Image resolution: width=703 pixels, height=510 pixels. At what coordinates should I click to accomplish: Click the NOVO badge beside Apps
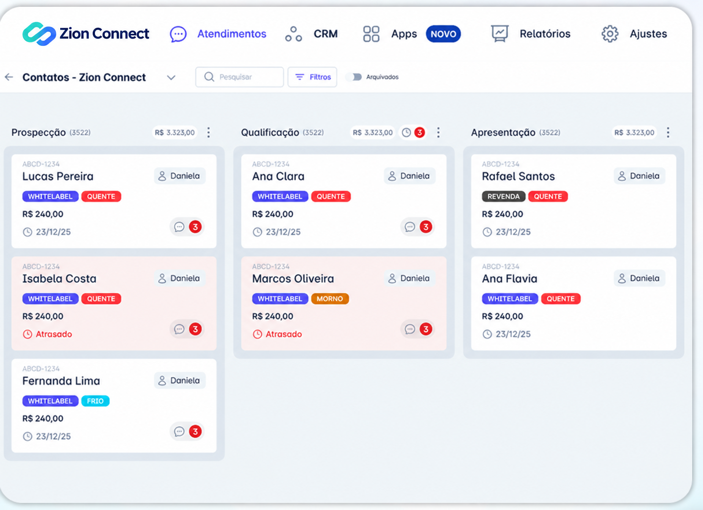[443, 34]
